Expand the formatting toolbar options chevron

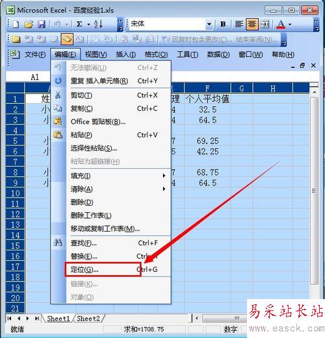point(317,24)
